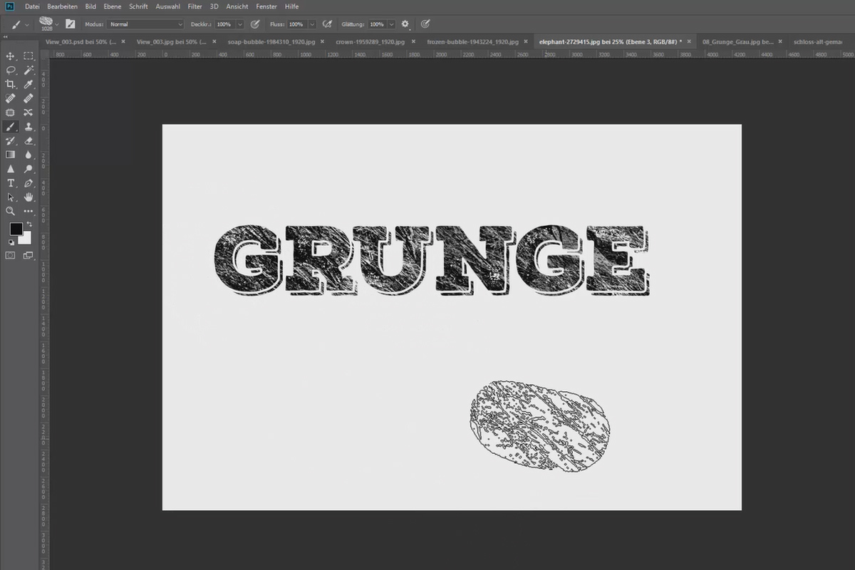
Task: Select the Lasso tool
Action: (x=10, y=70)
